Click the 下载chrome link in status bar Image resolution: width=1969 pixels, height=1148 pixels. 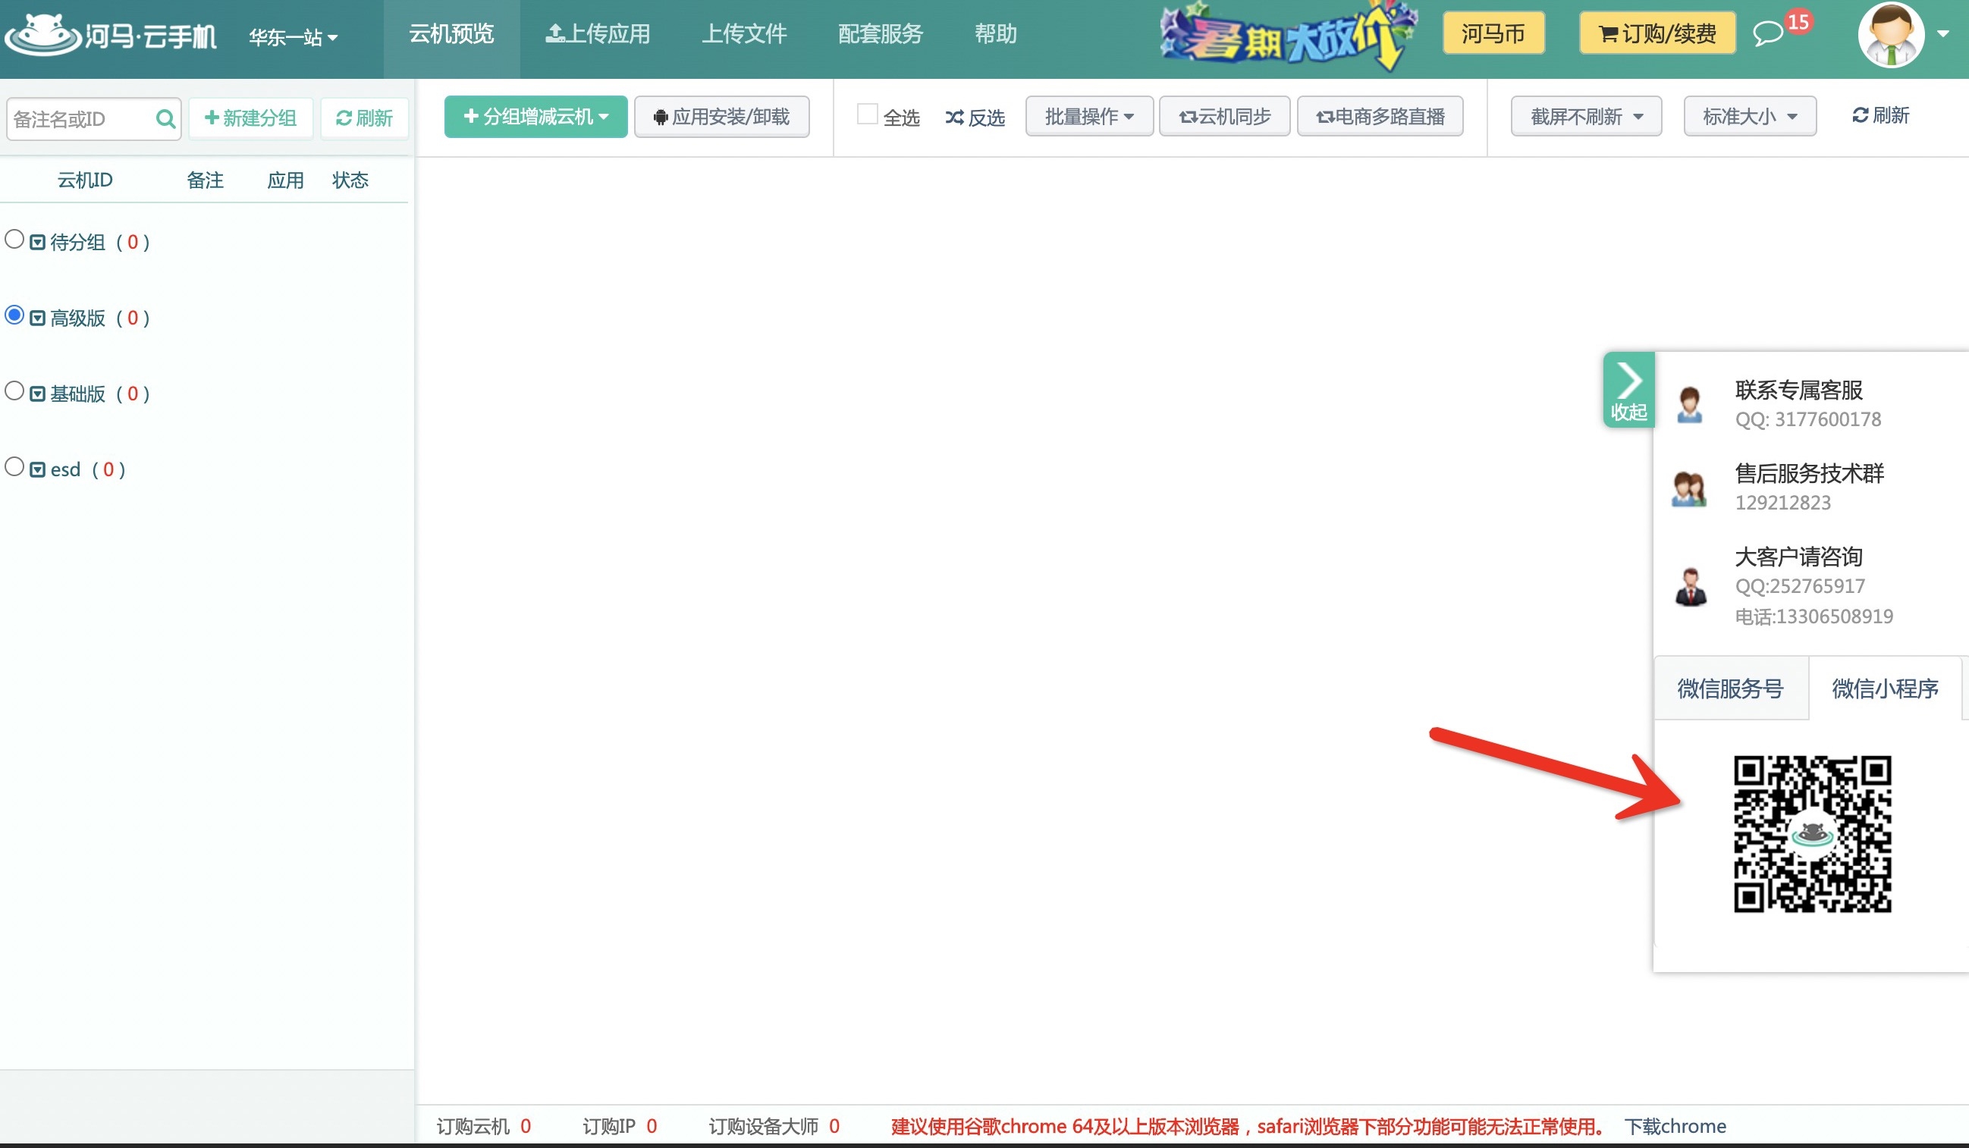pos(1675,1125)
